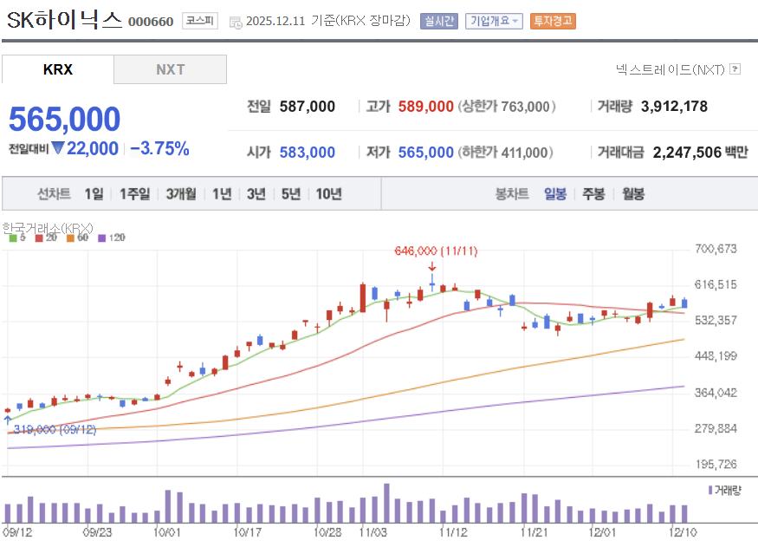Click the previous close value 587,000
Image resolution: width=758 pixels, height=547 pixels.
click(307, 107)
